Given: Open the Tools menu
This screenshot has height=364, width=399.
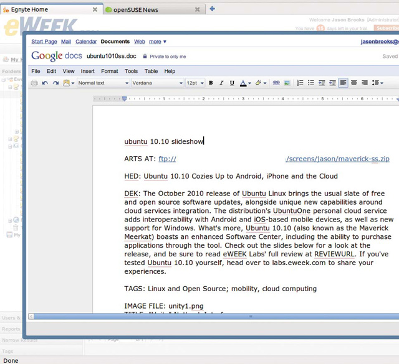Looking at the screenshot, I should [x=131, y=71].
